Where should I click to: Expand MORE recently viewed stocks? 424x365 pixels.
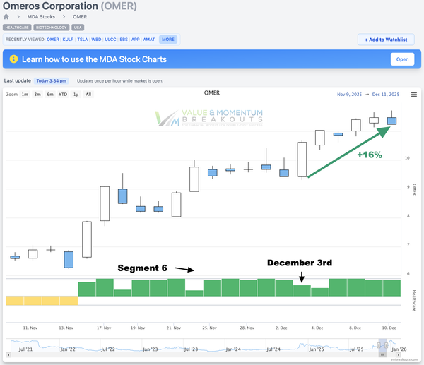[167, 40]
